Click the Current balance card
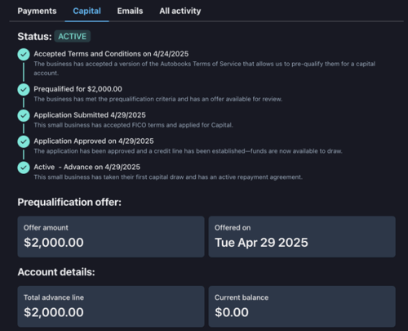This screenshot has height=331, width=408. click(x=302, y=306)
